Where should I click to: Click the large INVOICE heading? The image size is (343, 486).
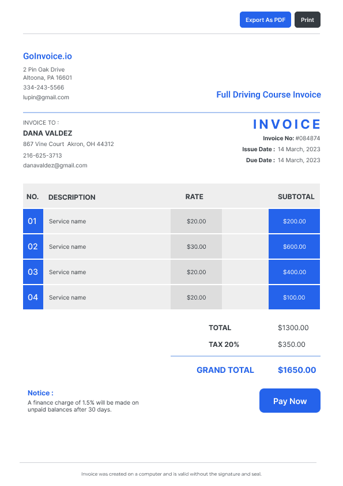[x=287, y=124]
